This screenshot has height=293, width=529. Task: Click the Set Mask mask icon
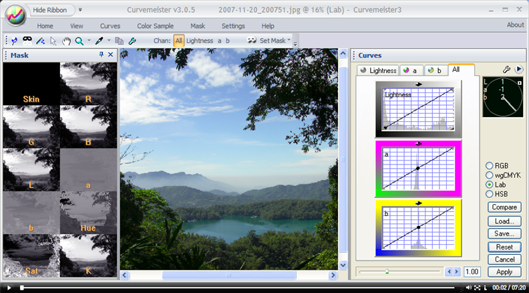pyautogui.click(x=251, y=40)
